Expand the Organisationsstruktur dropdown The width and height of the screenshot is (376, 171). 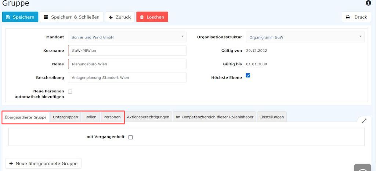click(x=305, y=37)
